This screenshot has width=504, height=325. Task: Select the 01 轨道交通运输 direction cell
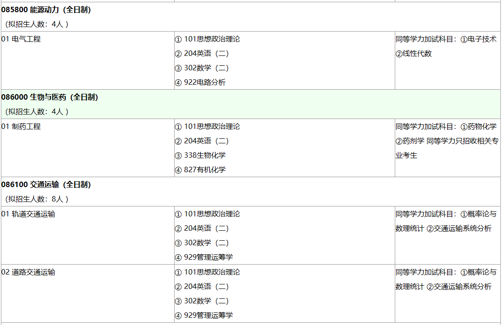tap(28, 214)
